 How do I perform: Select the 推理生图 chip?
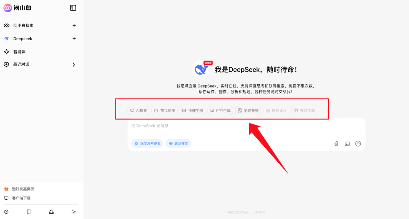click(193, 111)
